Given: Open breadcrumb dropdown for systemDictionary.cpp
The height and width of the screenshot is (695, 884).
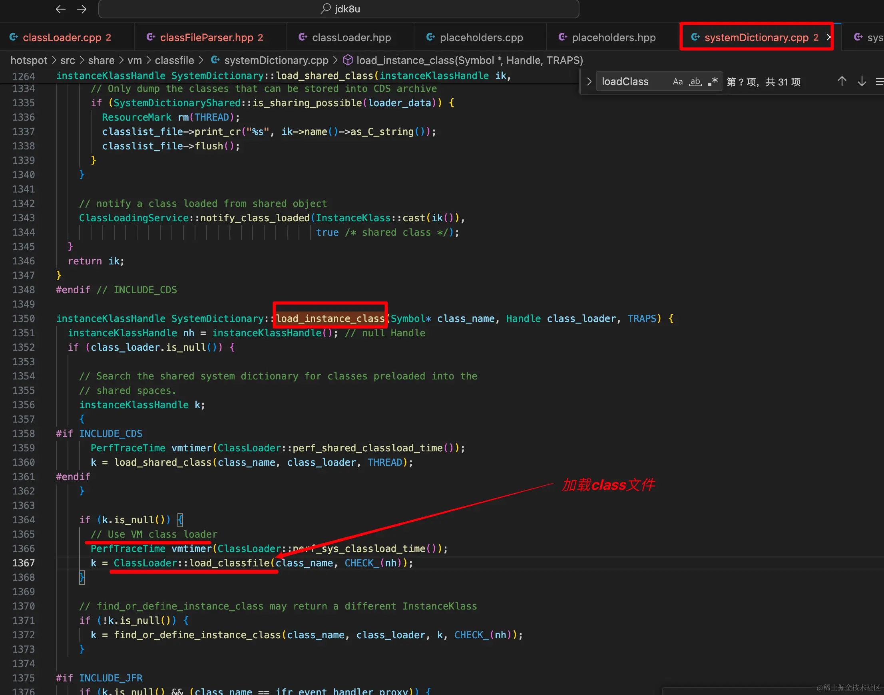Looking at the screenshot, I should tap(276, 60).
